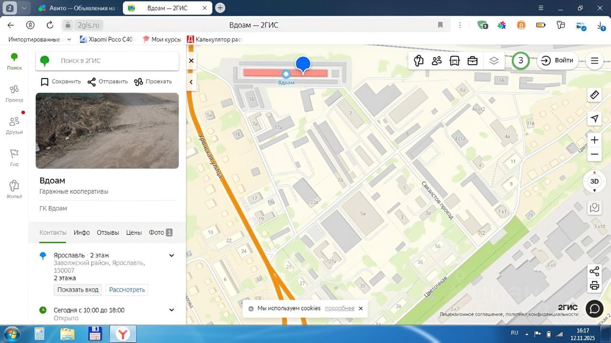
Task: Expand the Ярославль address details chevron
Action: click(x=172, y=256)
